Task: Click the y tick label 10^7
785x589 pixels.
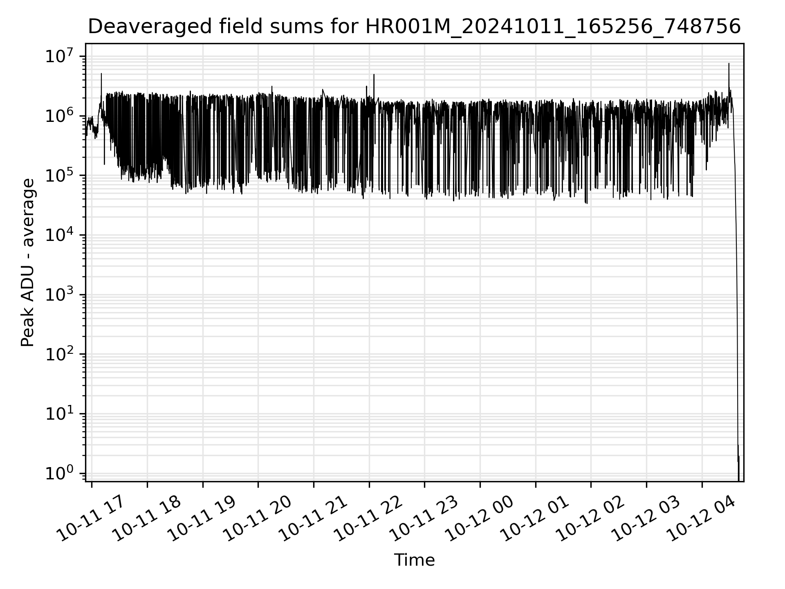Action: 59,56
